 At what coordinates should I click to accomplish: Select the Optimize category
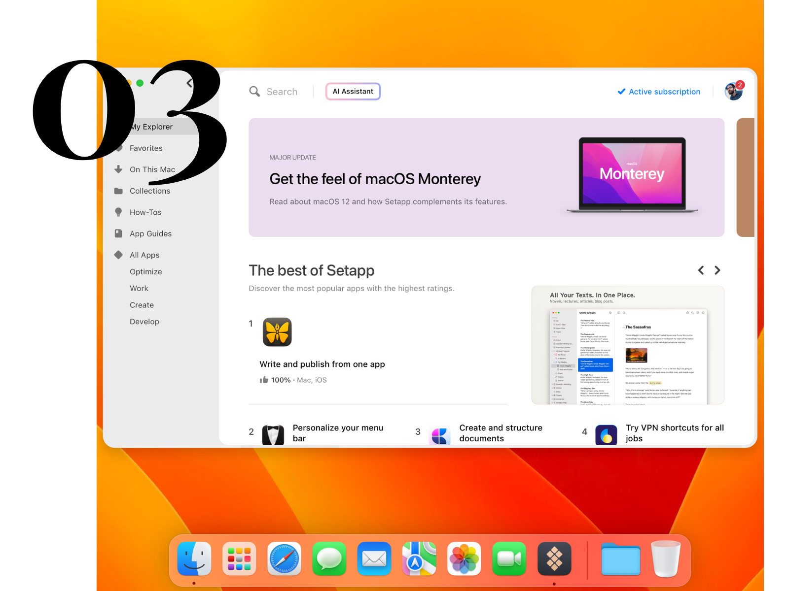(145, 271)
